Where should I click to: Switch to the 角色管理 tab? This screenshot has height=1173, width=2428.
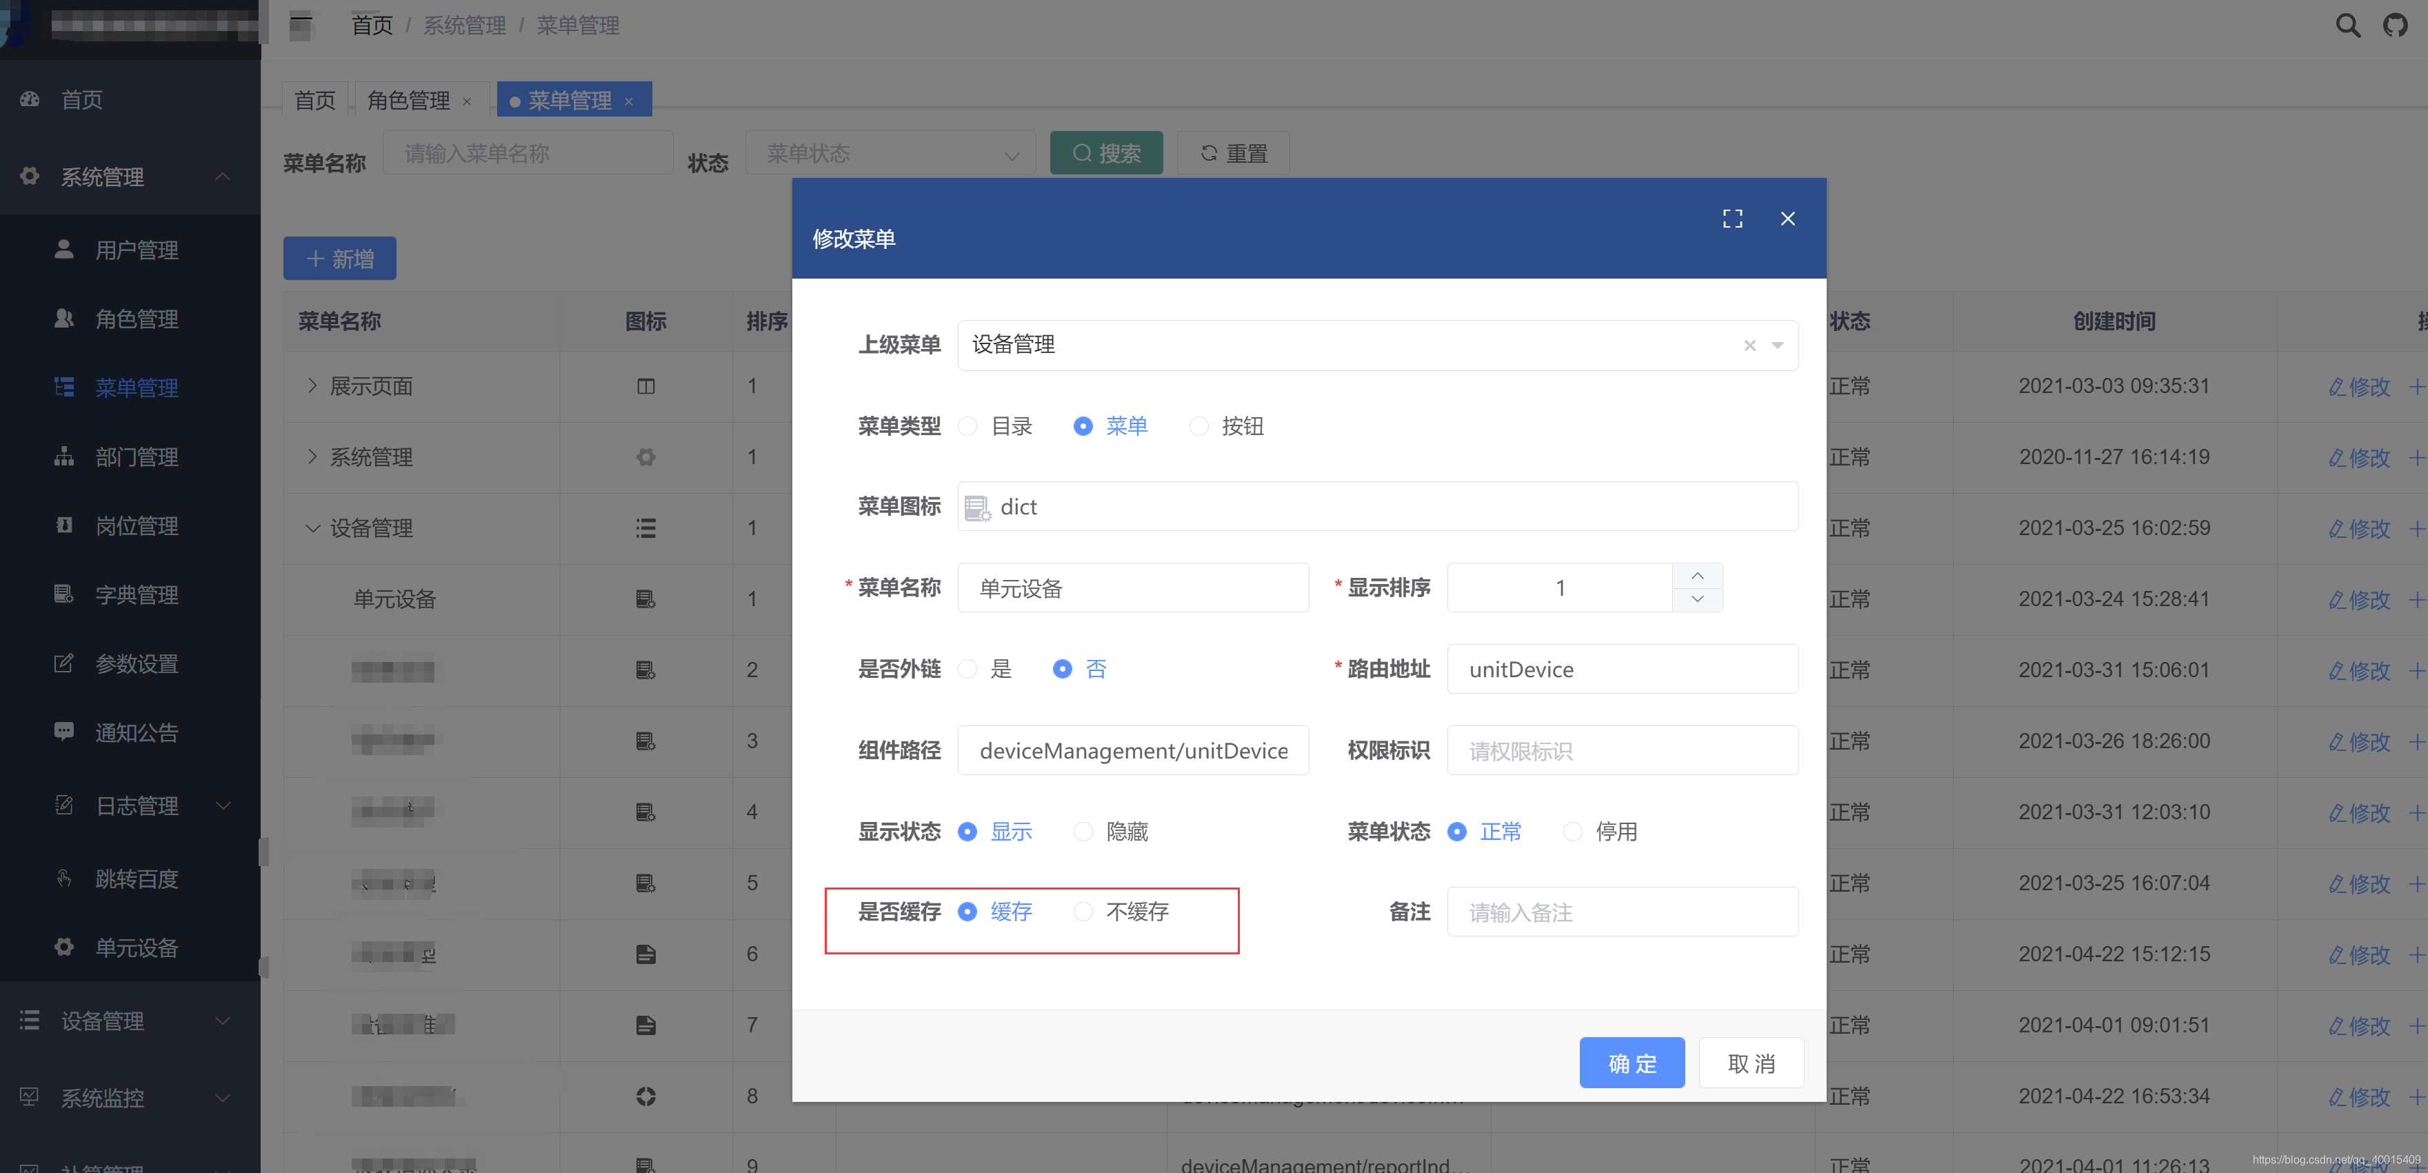(408, 100)
